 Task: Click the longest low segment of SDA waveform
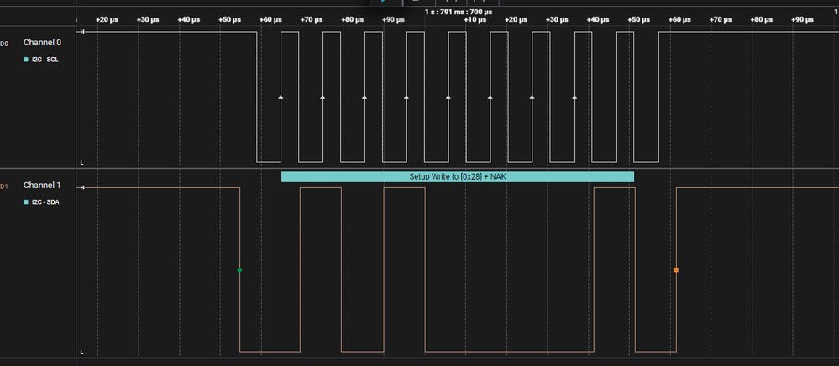[509, 351]
